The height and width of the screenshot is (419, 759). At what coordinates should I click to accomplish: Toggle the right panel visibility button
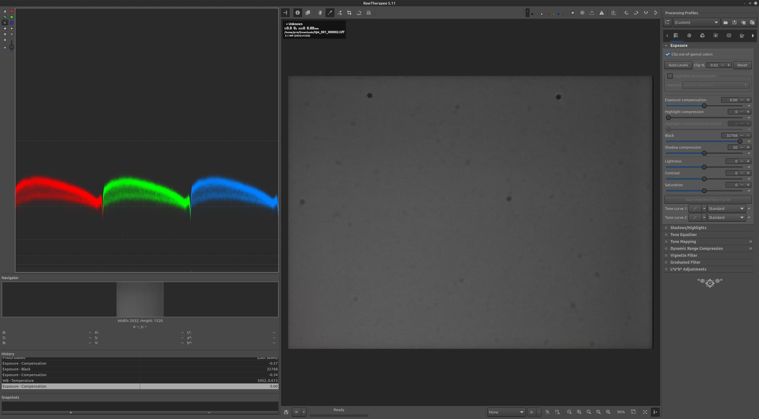click(x=655, y=412)
